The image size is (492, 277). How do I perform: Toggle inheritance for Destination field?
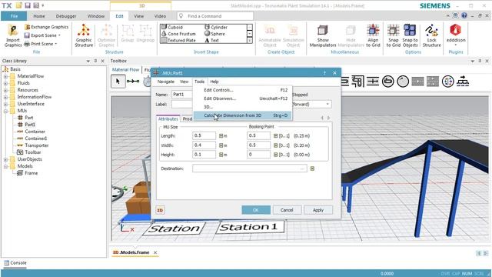(312, 169)
